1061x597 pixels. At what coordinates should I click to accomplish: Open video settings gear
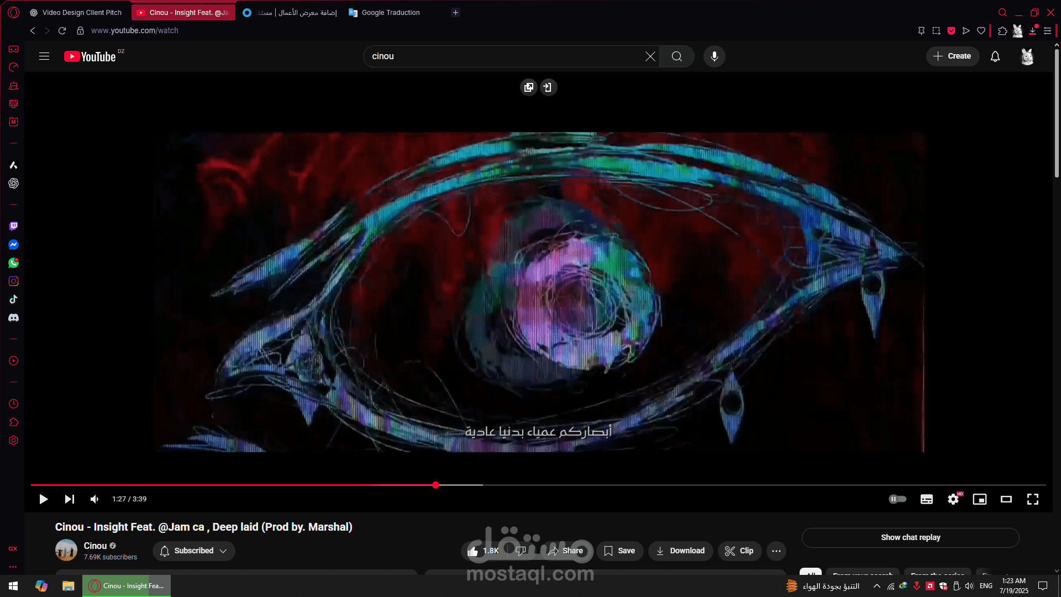953,499
